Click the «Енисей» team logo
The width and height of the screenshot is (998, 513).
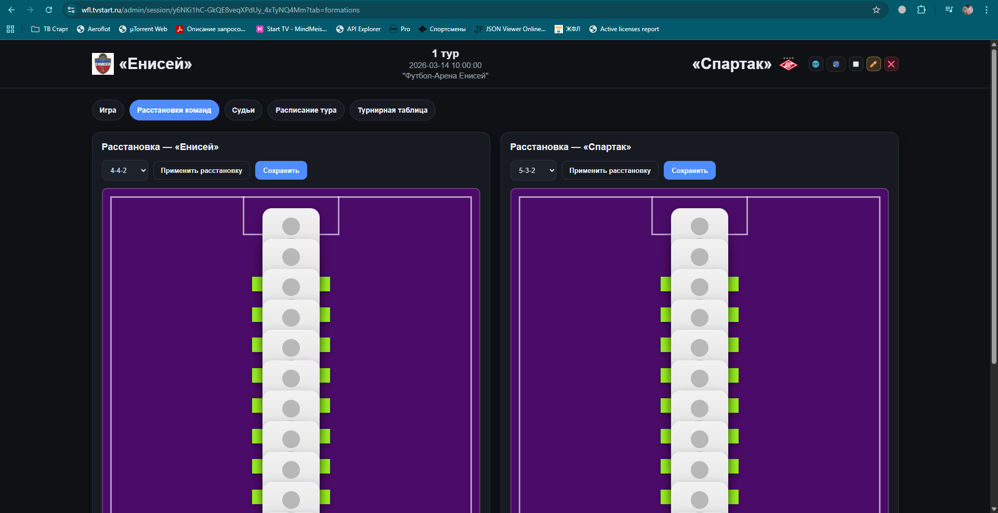(103, 64)
